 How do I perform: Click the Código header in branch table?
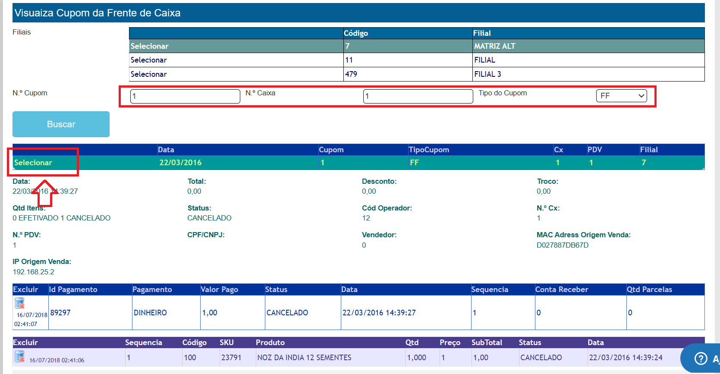point(356,33)
